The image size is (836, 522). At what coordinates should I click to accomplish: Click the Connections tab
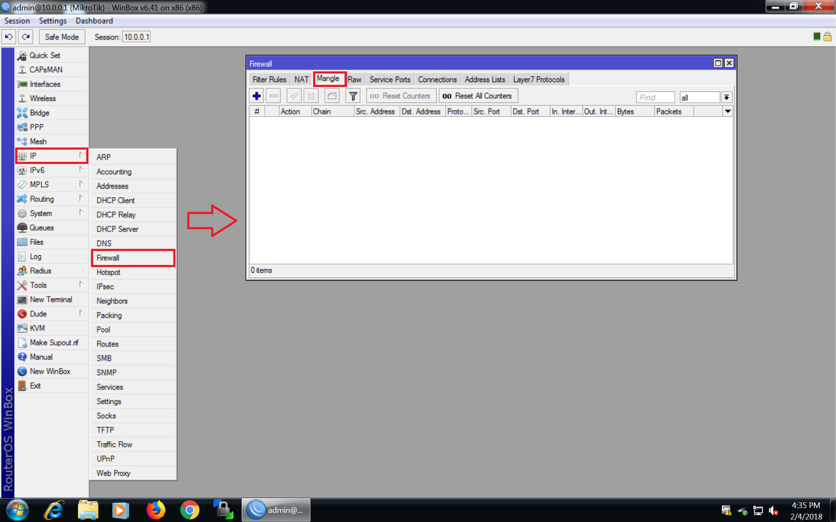[438, 79]
